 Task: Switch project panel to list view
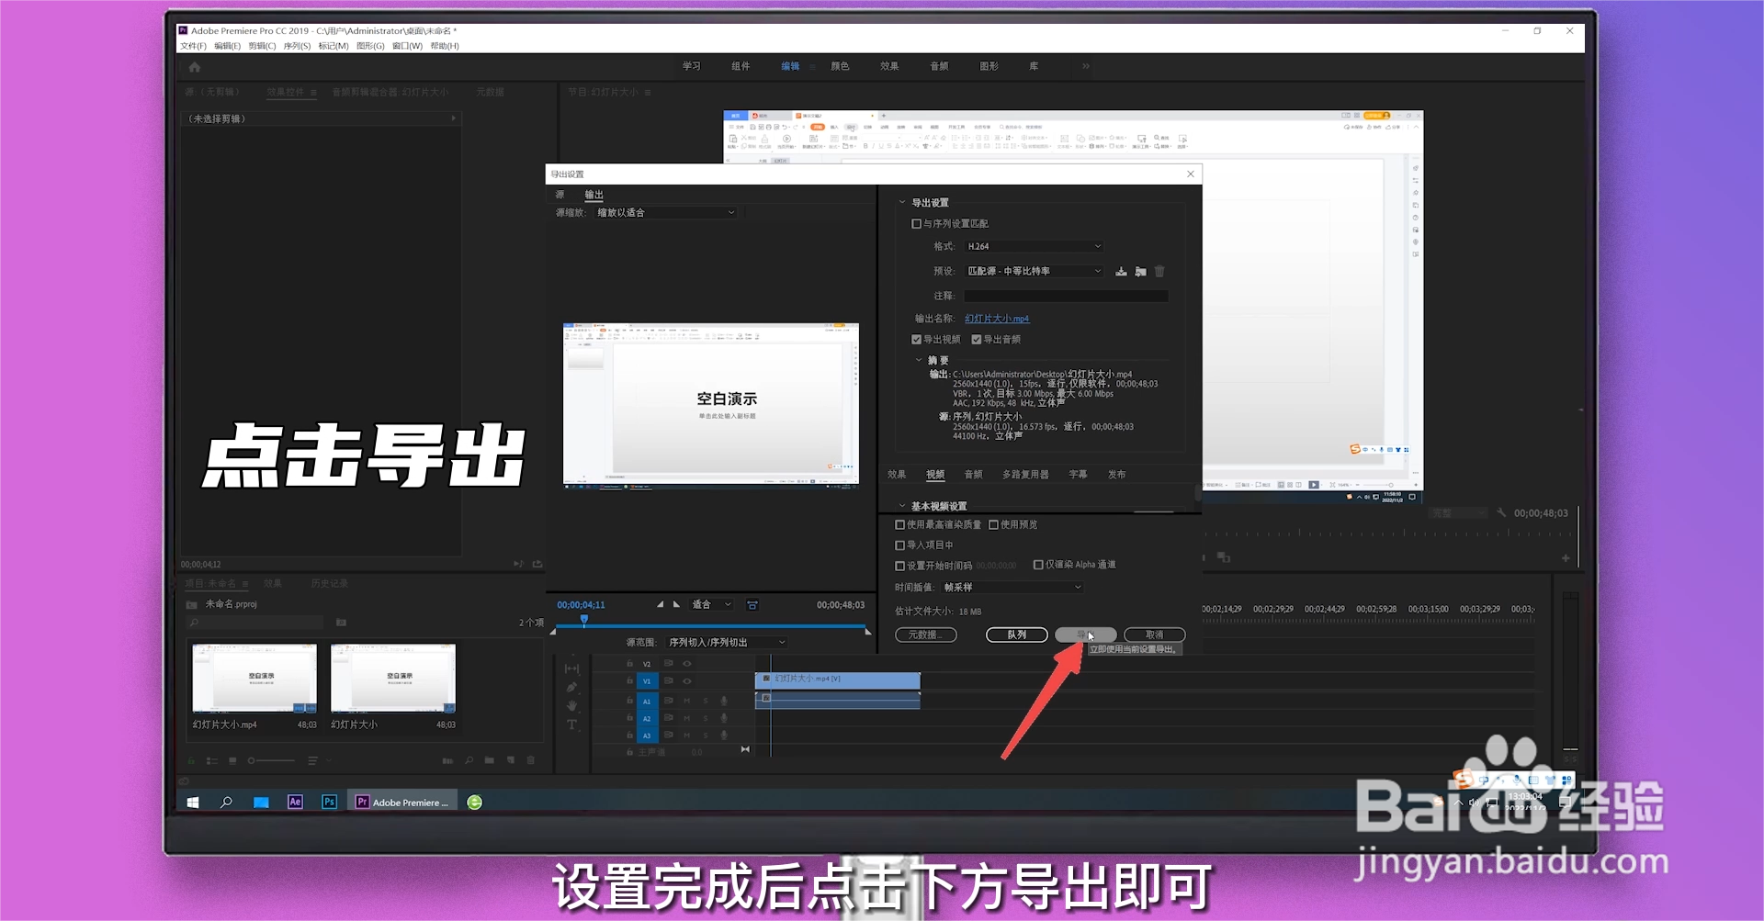212,760
